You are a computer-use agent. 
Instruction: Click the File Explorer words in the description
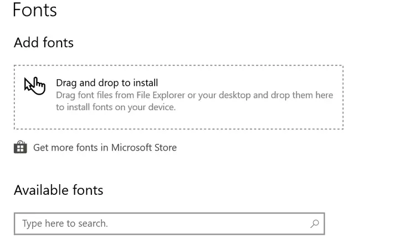point(161,95)
